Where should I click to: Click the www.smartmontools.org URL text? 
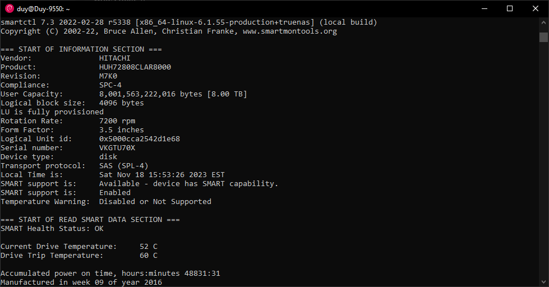pyautogui.click(x=290, y=31)
